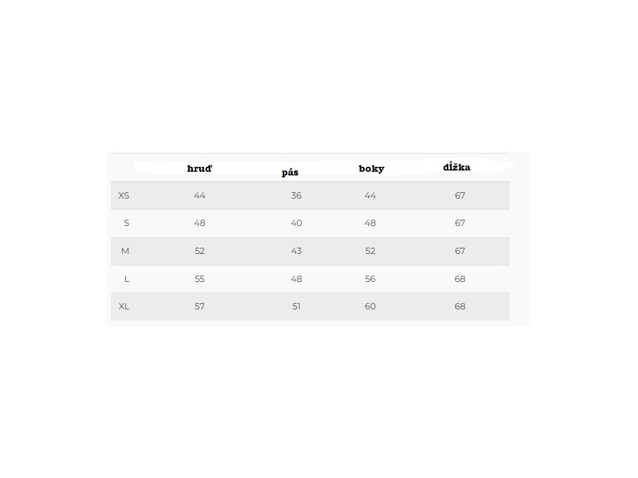Select the M size row label
This screenshot has height=478, width=638.
pyautogui.click(x=125, y=251)
